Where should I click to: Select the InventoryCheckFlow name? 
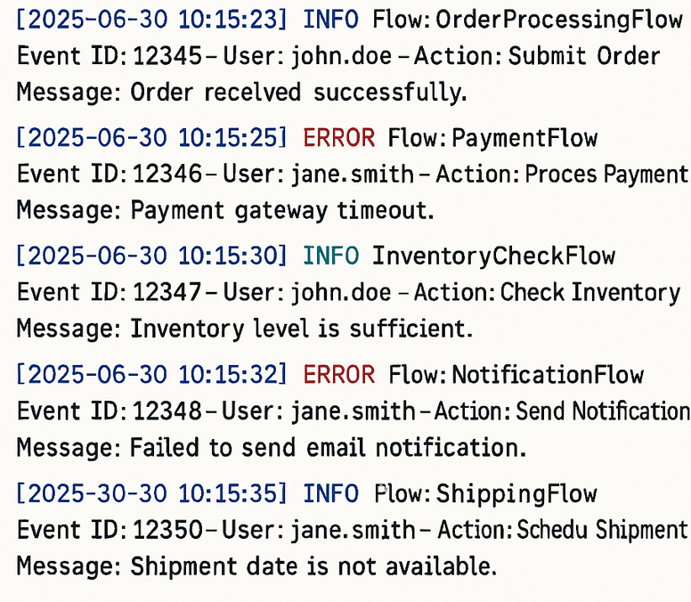coord(493,256)
